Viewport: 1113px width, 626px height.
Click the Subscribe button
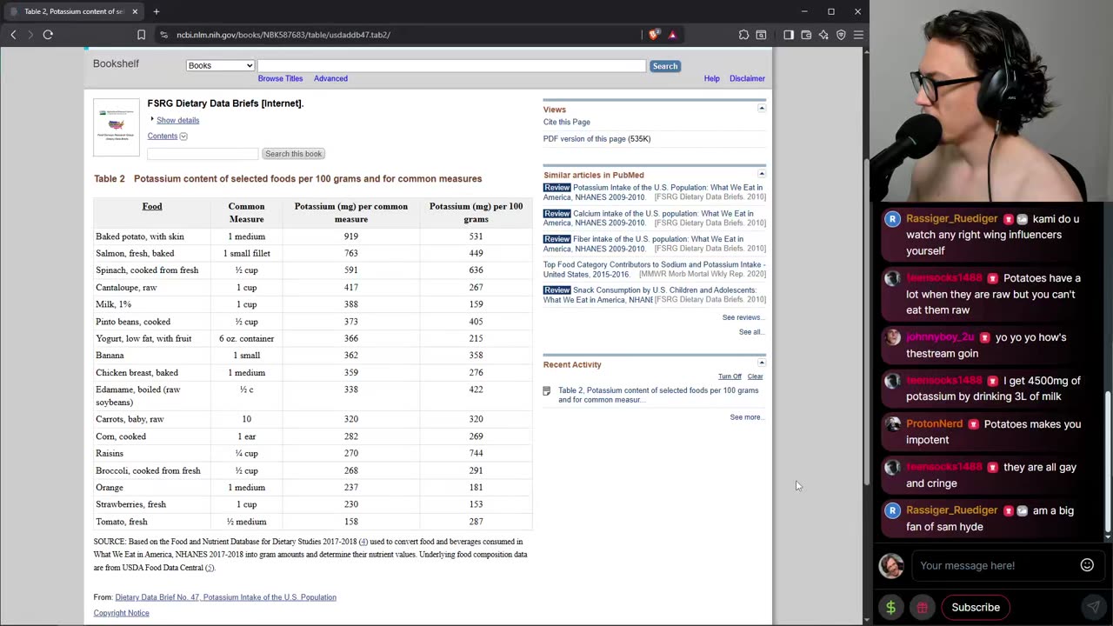tap(976, 607)
